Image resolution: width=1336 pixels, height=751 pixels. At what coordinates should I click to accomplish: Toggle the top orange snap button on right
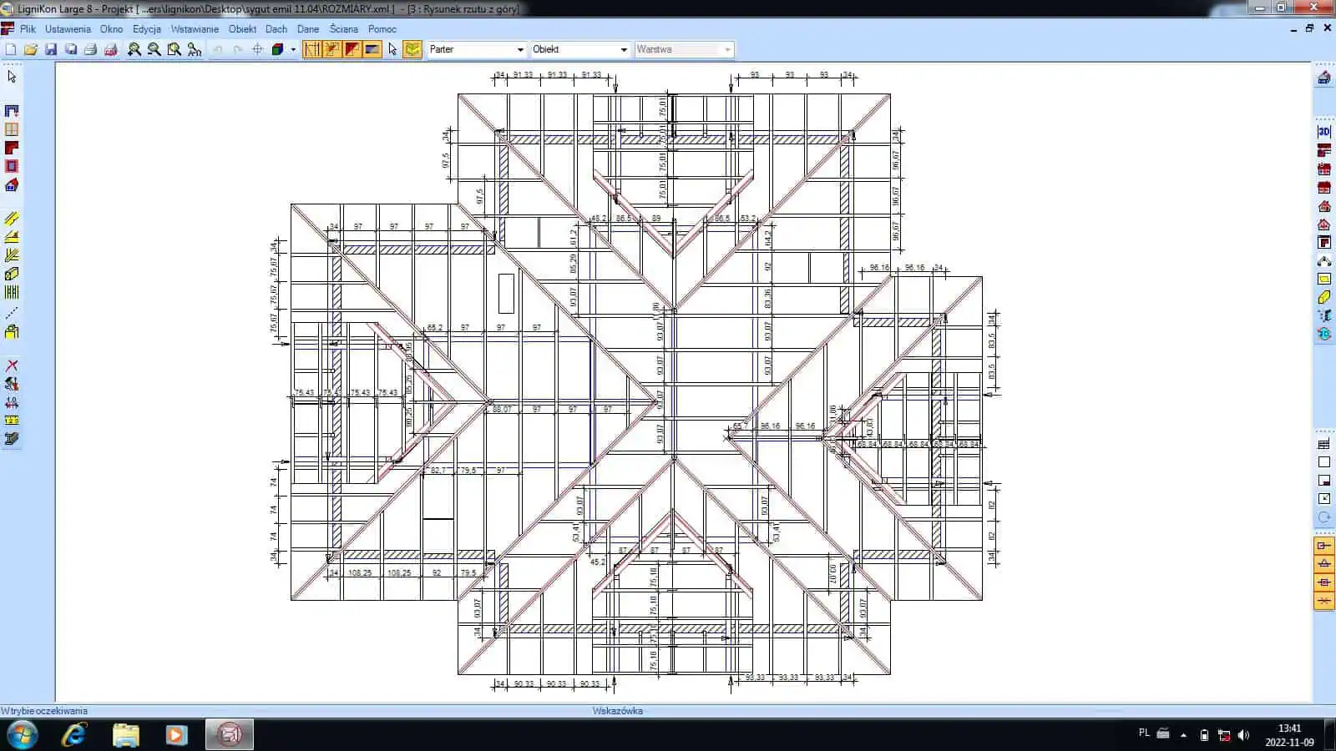coord(1324,546)
